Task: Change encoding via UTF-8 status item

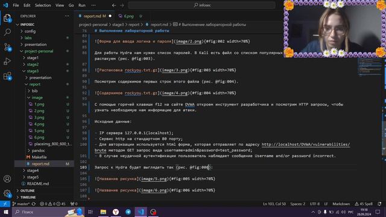Action: click(x=315, y=204)
